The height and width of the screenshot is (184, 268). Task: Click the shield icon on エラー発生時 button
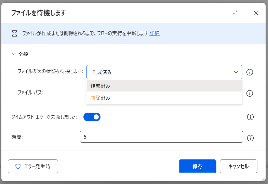point(18,167)
